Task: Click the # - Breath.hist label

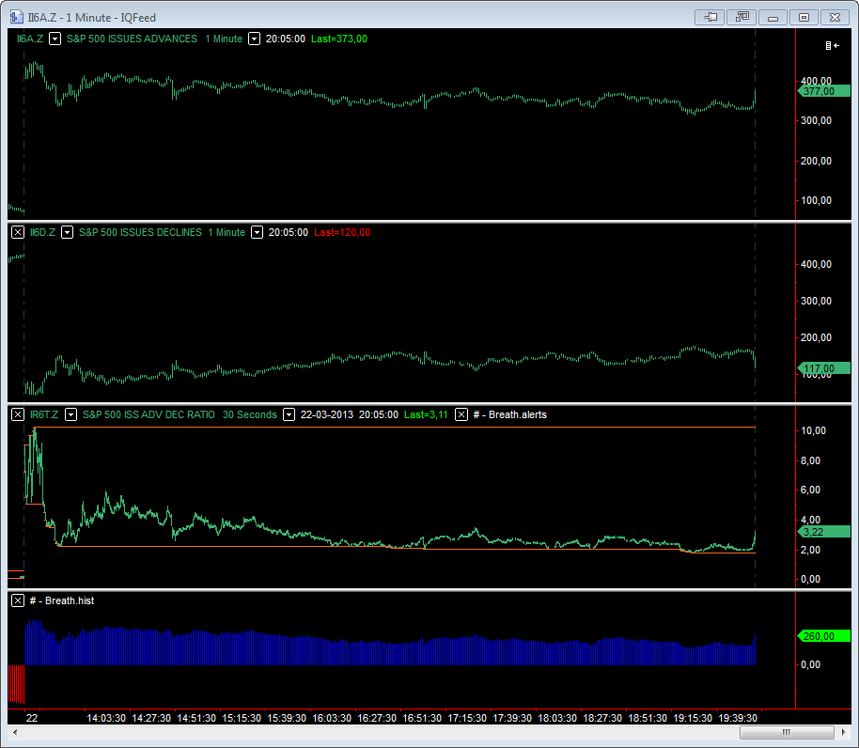Action: tap(62, 600)
